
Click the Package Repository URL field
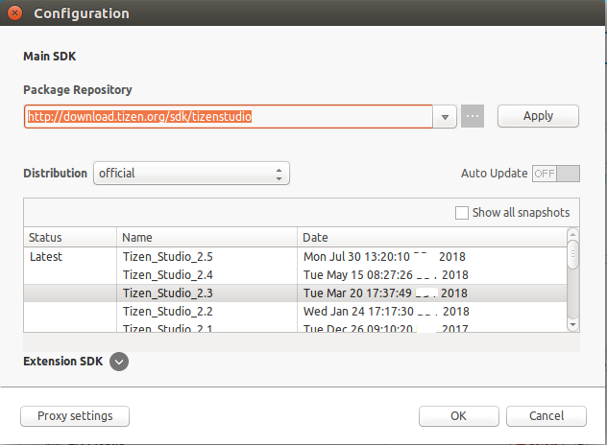(229, 116)
